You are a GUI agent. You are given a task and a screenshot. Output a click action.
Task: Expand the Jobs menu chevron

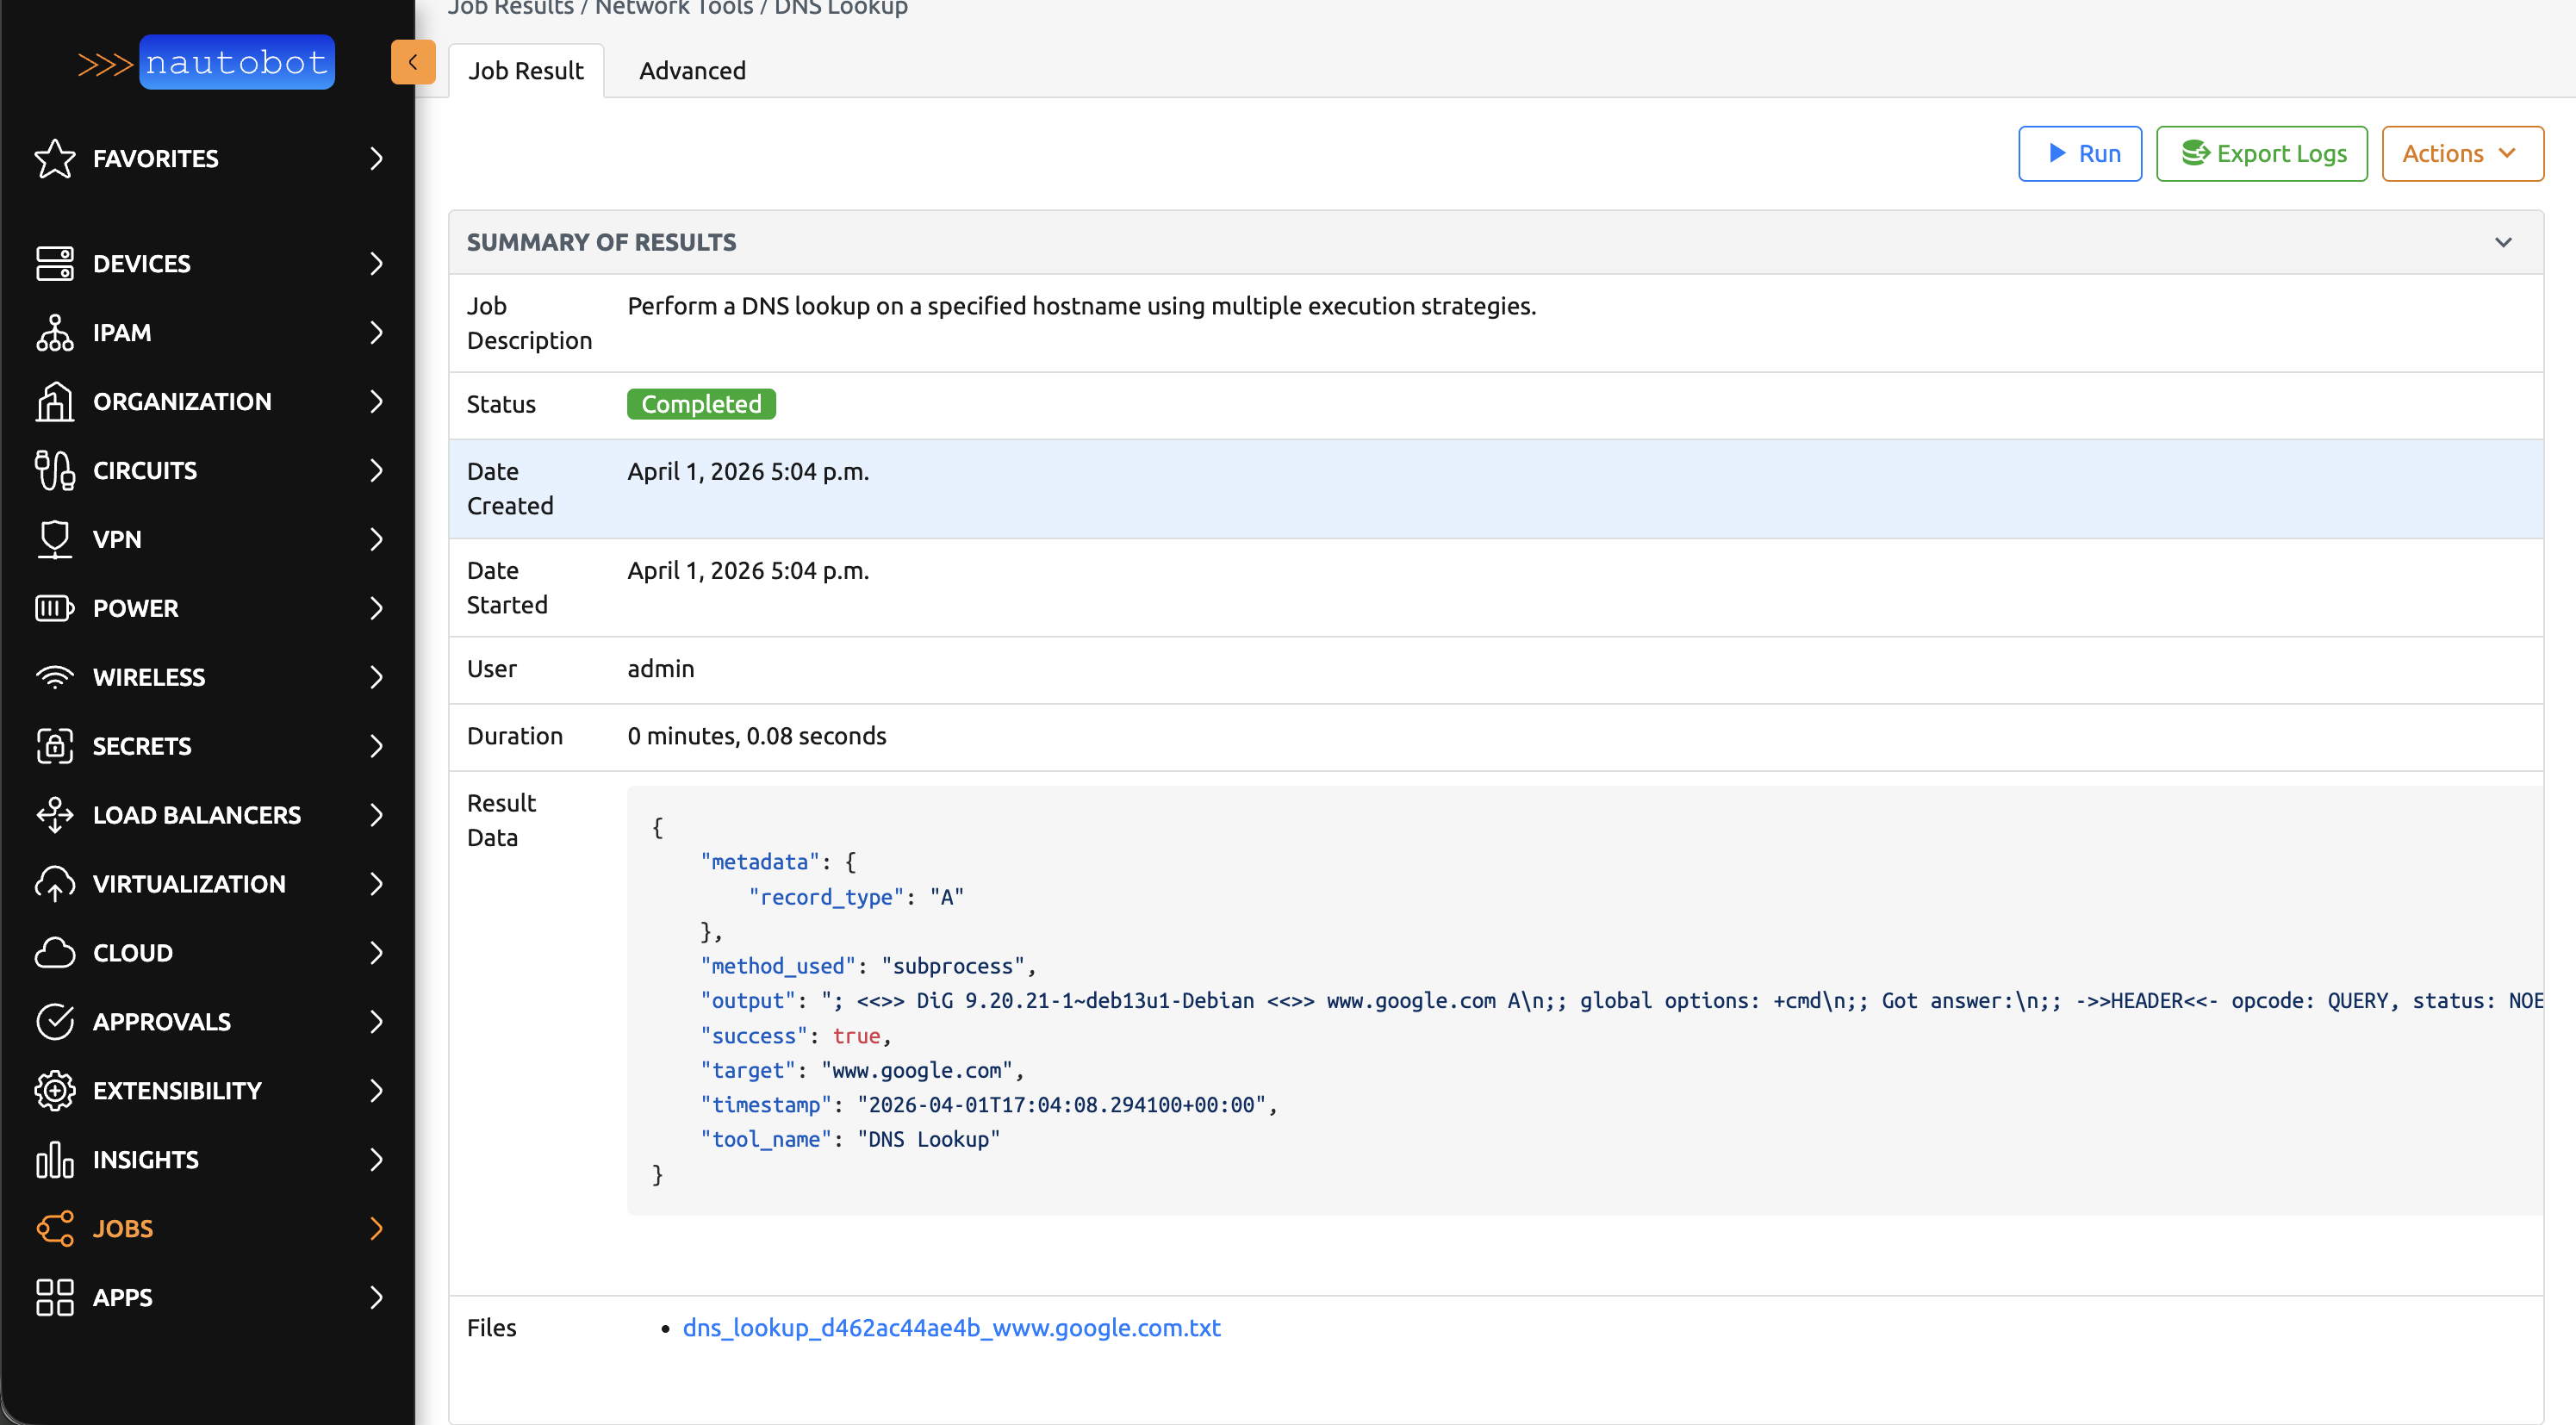tap(376, 1229)
